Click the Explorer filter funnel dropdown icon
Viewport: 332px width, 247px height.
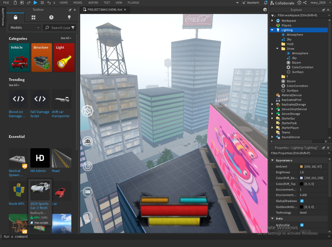[x=273, y=15]
